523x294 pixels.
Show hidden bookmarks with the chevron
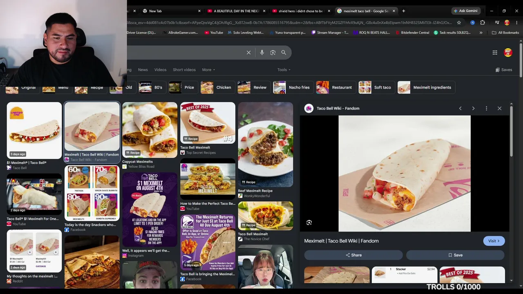point(481,33)
